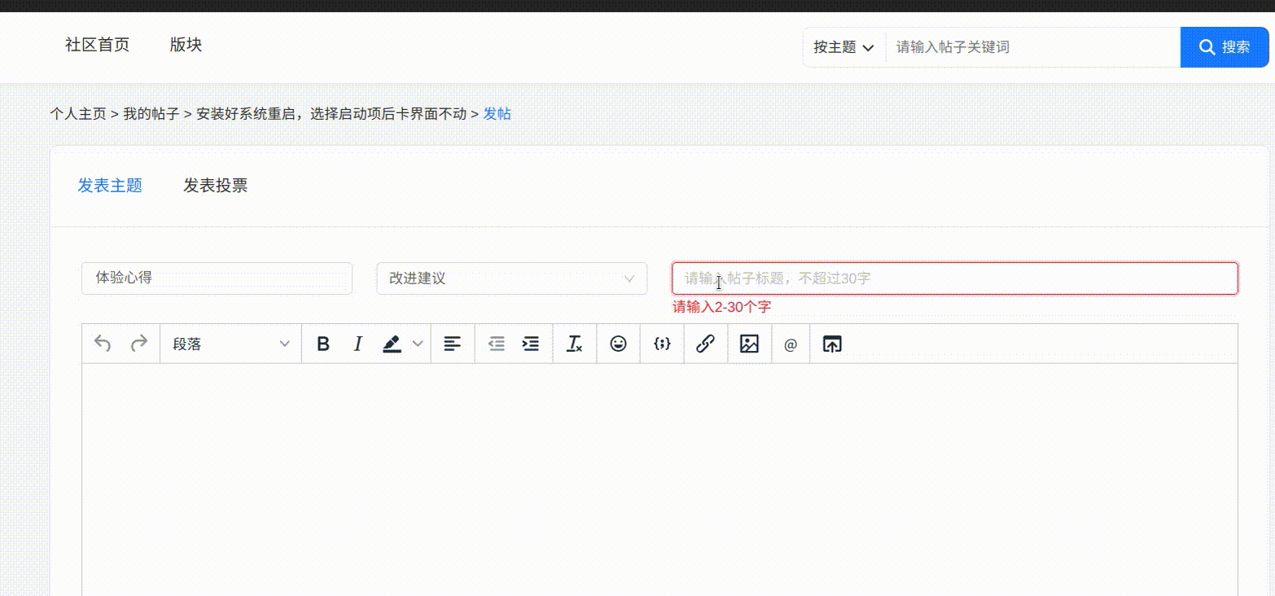Click the 我的帖子 breadcrumb link
The width and height of the screenshot is (1275, 596).
[x=151, y=114]
